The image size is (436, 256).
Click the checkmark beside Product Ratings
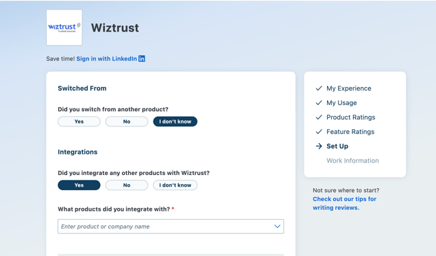point(319,117)
